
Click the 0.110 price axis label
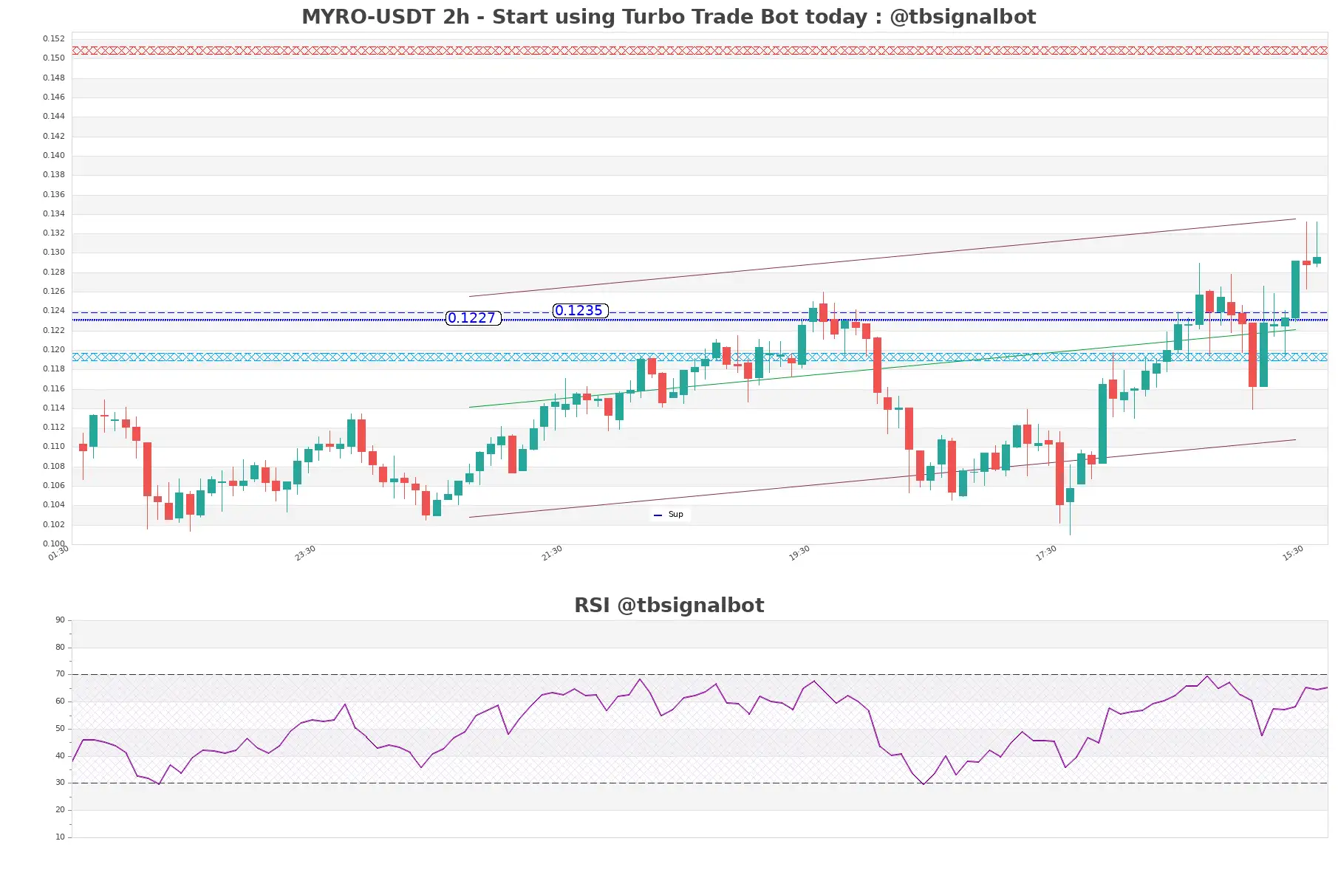coord(54,446)
